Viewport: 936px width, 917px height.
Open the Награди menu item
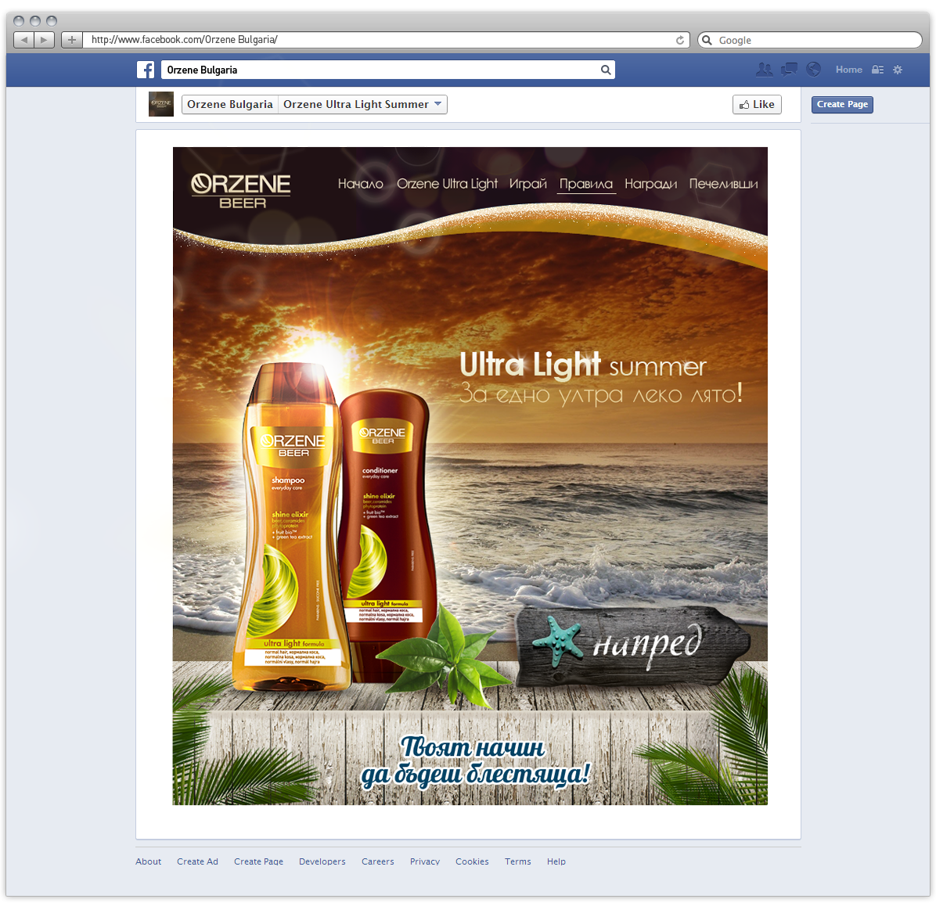(x=651, y=184)
